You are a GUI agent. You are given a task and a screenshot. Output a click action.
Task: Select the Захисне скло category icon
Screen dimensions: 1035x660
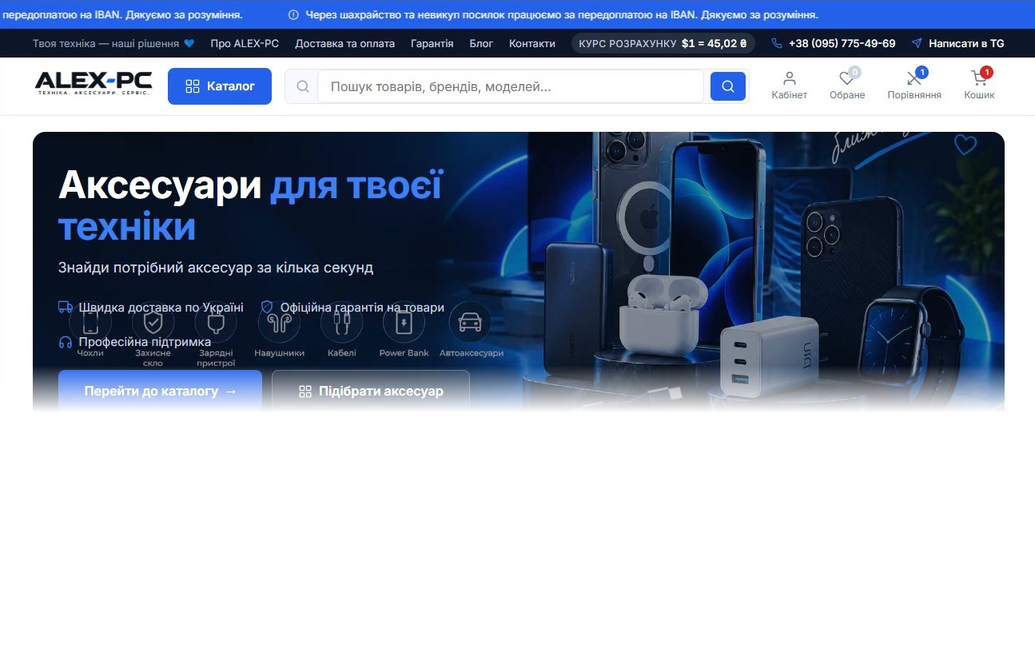click(x=153, y=323)
